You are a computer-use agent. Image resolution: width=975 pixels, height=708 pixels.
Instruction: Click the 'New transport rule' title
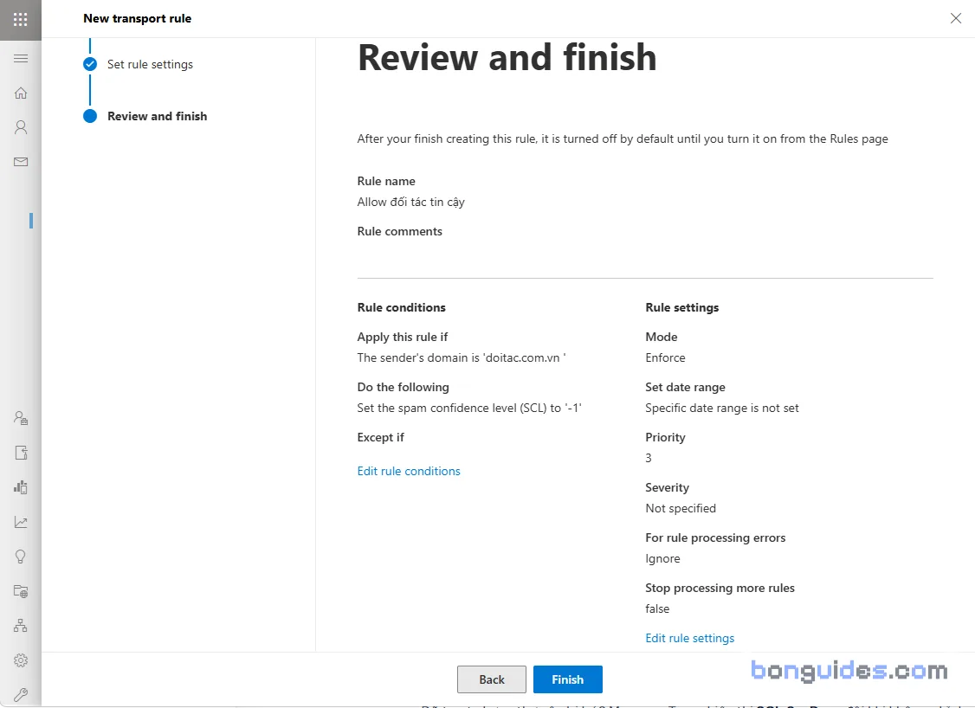pyautogui.click(x=138, y=19)
